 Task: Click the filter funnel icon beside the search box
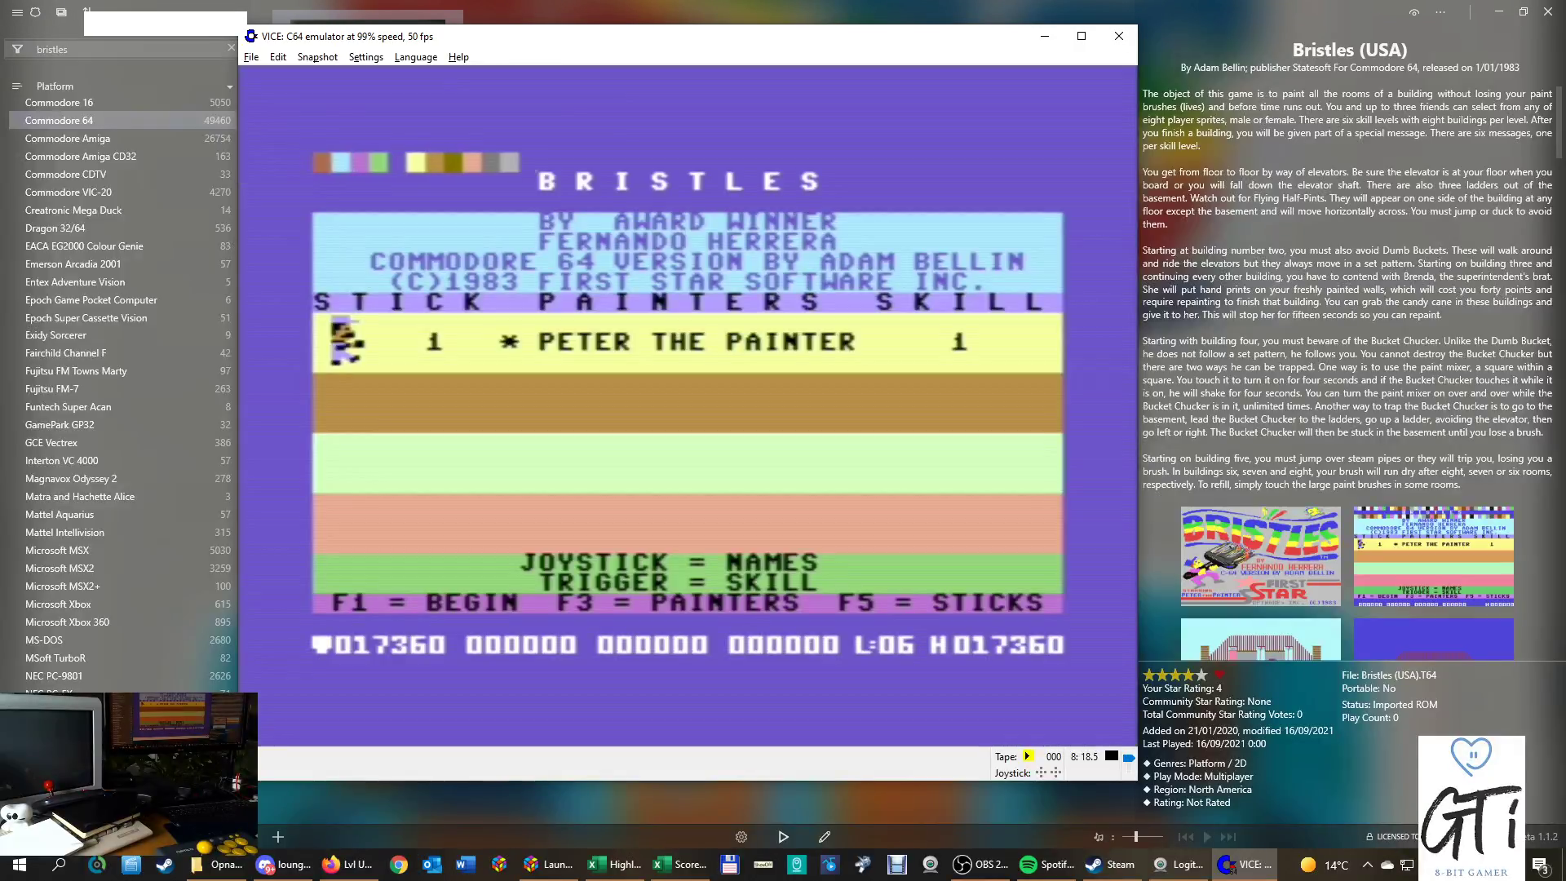tap(17, 49)
